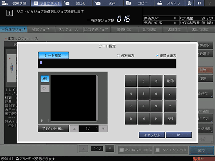Click the globe language icon

[189, 3]
